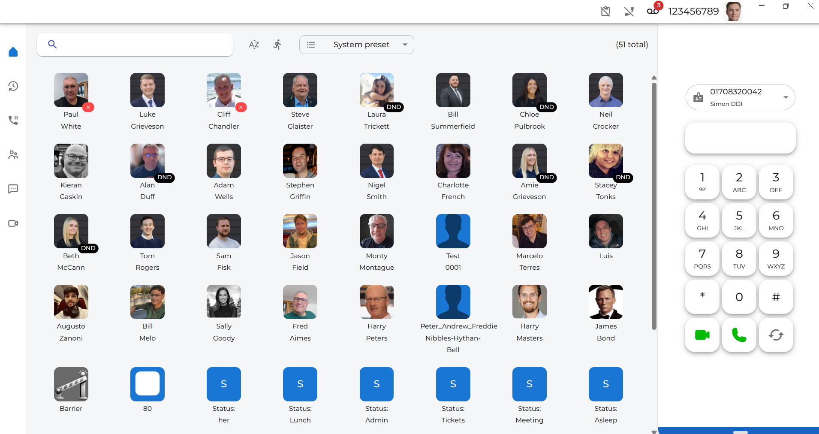Click the contact list vertical scrollbar
Screen dimensions: 819x434
point(654,206)
